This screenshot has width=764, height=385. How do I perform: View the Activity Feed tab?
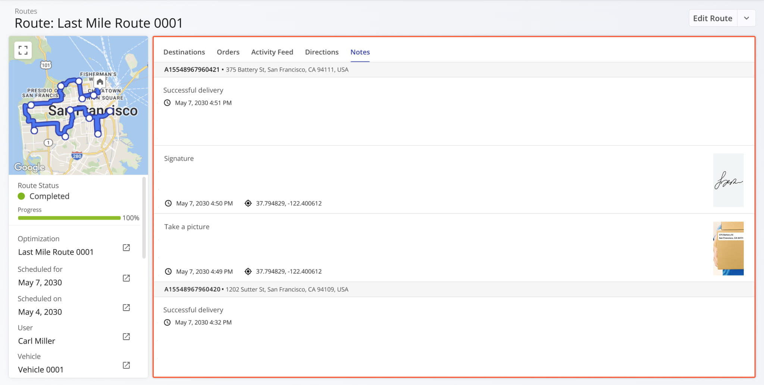(272, 52)
